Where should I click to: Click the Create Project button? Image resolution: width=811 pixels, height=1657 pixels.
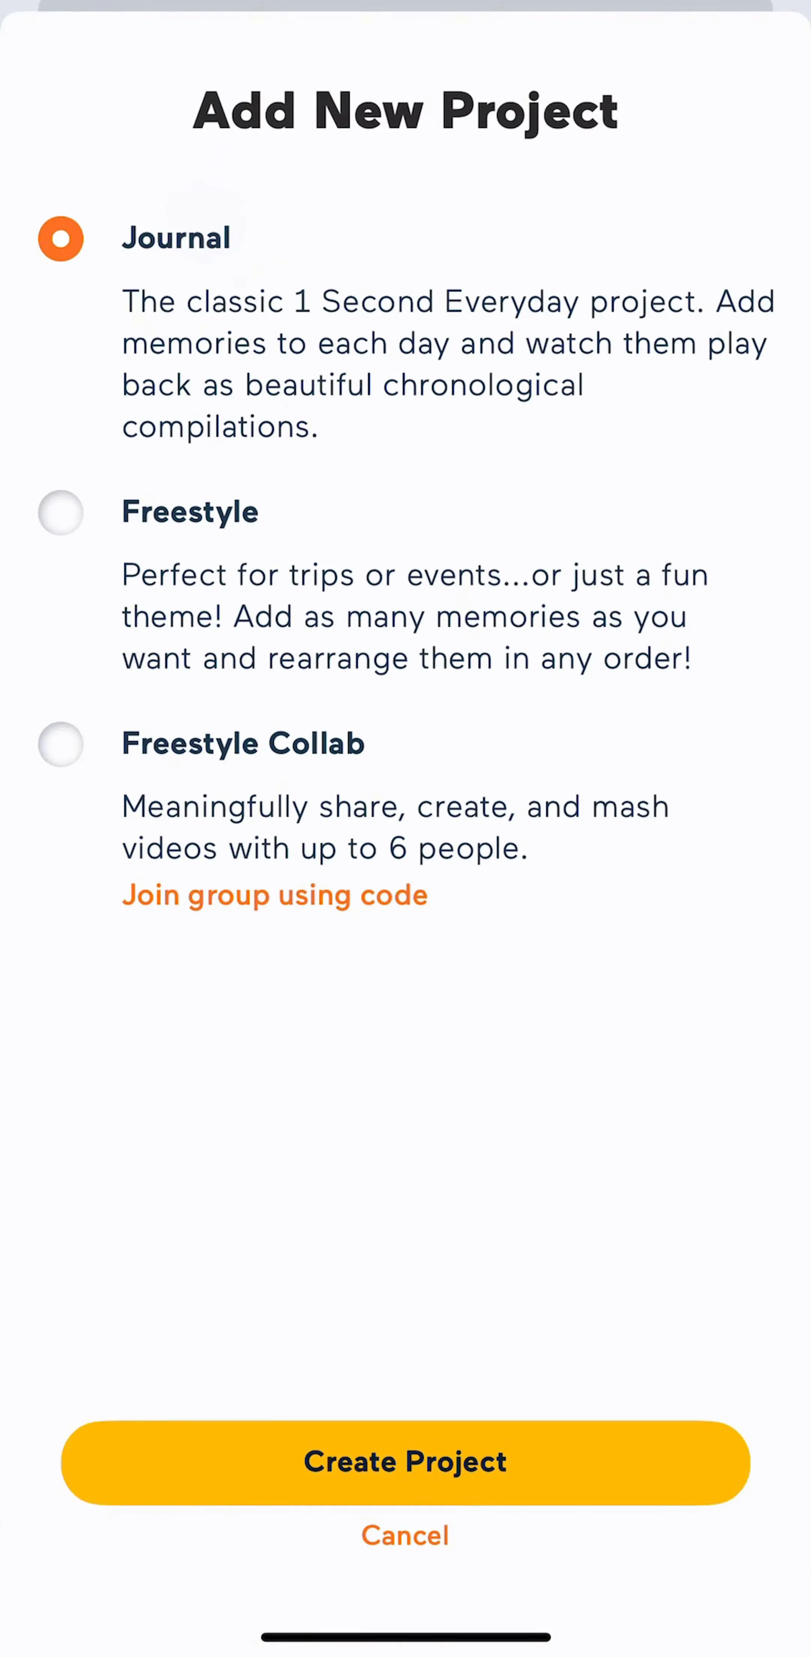(405, 1462)
